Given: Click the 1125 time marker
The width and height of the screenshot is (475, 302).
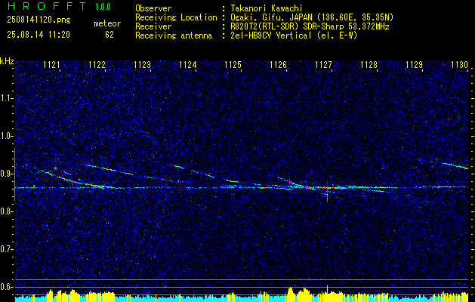Looking at the screenshot, I should pyautogui.click(x=233, y=64).
